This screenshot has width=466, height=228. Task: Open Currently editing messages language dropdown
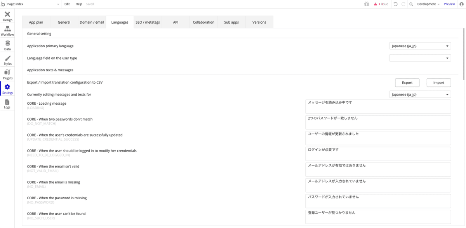point(420,94)
